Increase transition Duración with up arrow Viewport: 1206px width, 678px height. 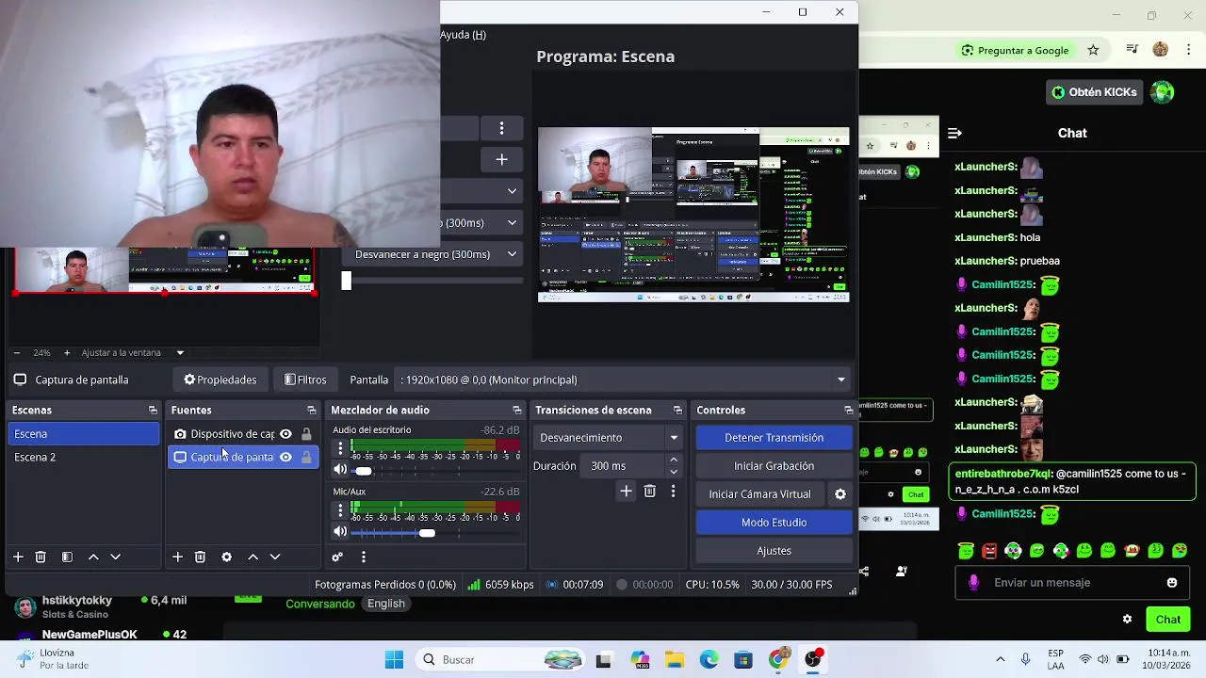click(x=674, y=460)
